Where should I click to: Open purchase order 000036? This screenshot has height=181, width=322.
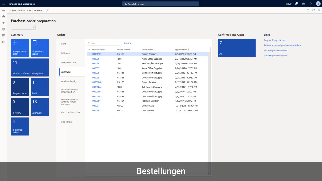point(96,73)
